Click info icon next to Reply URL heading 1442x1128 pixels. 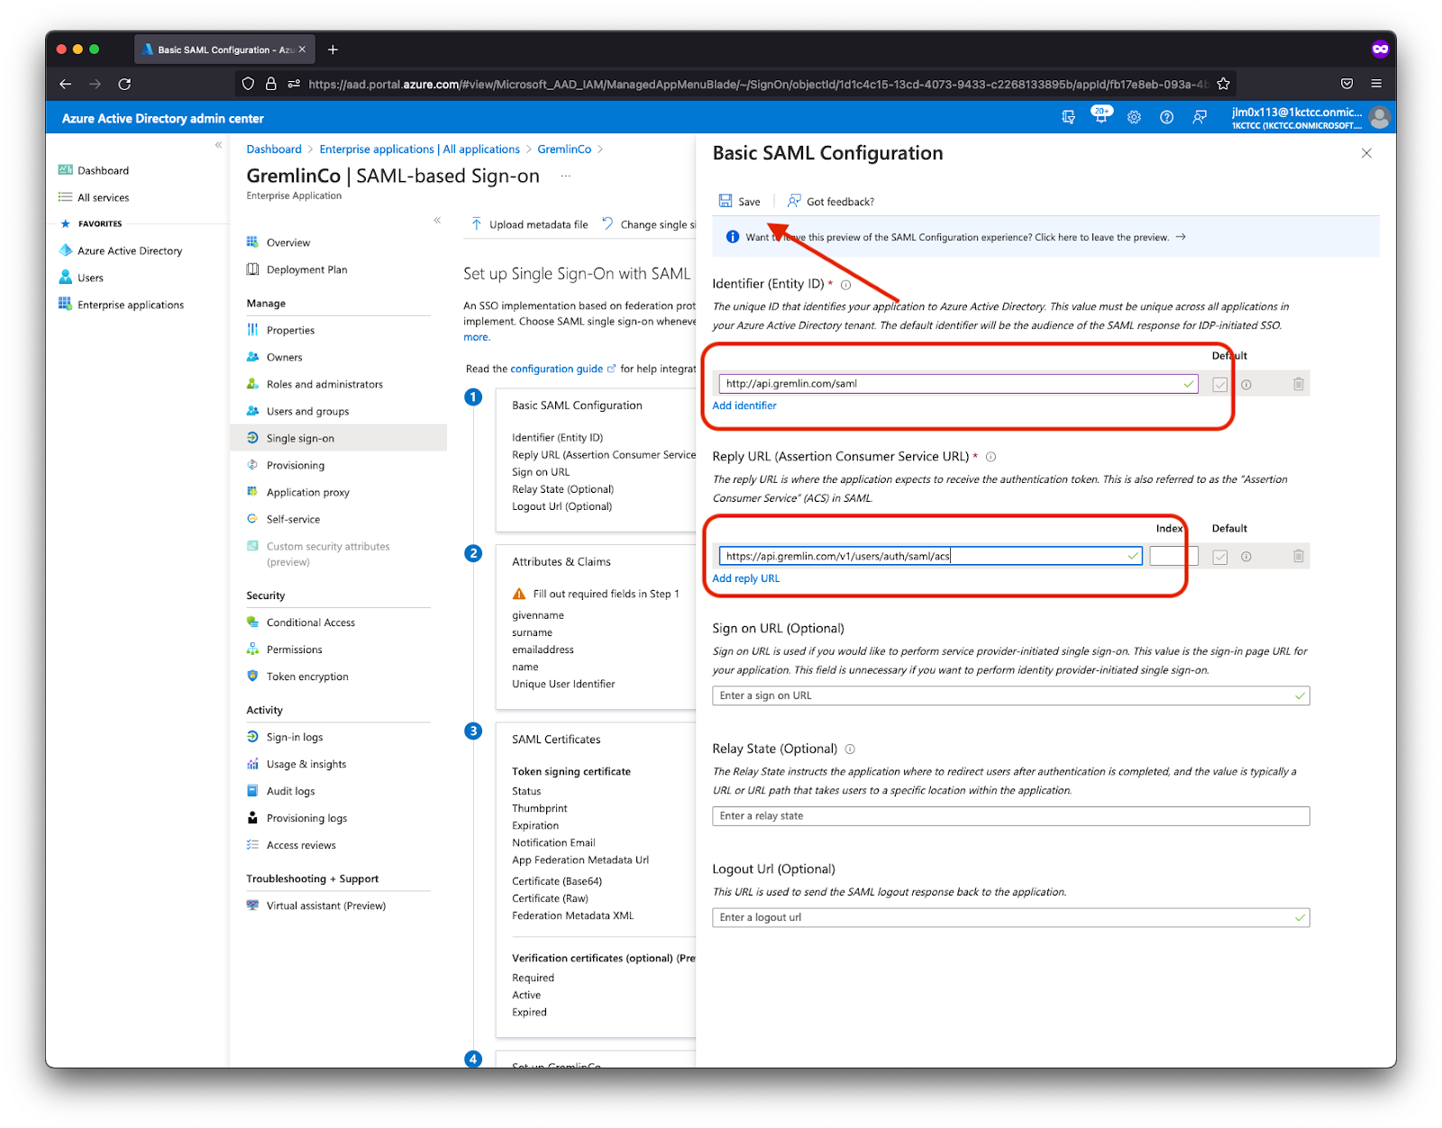(x=990, y=457)
